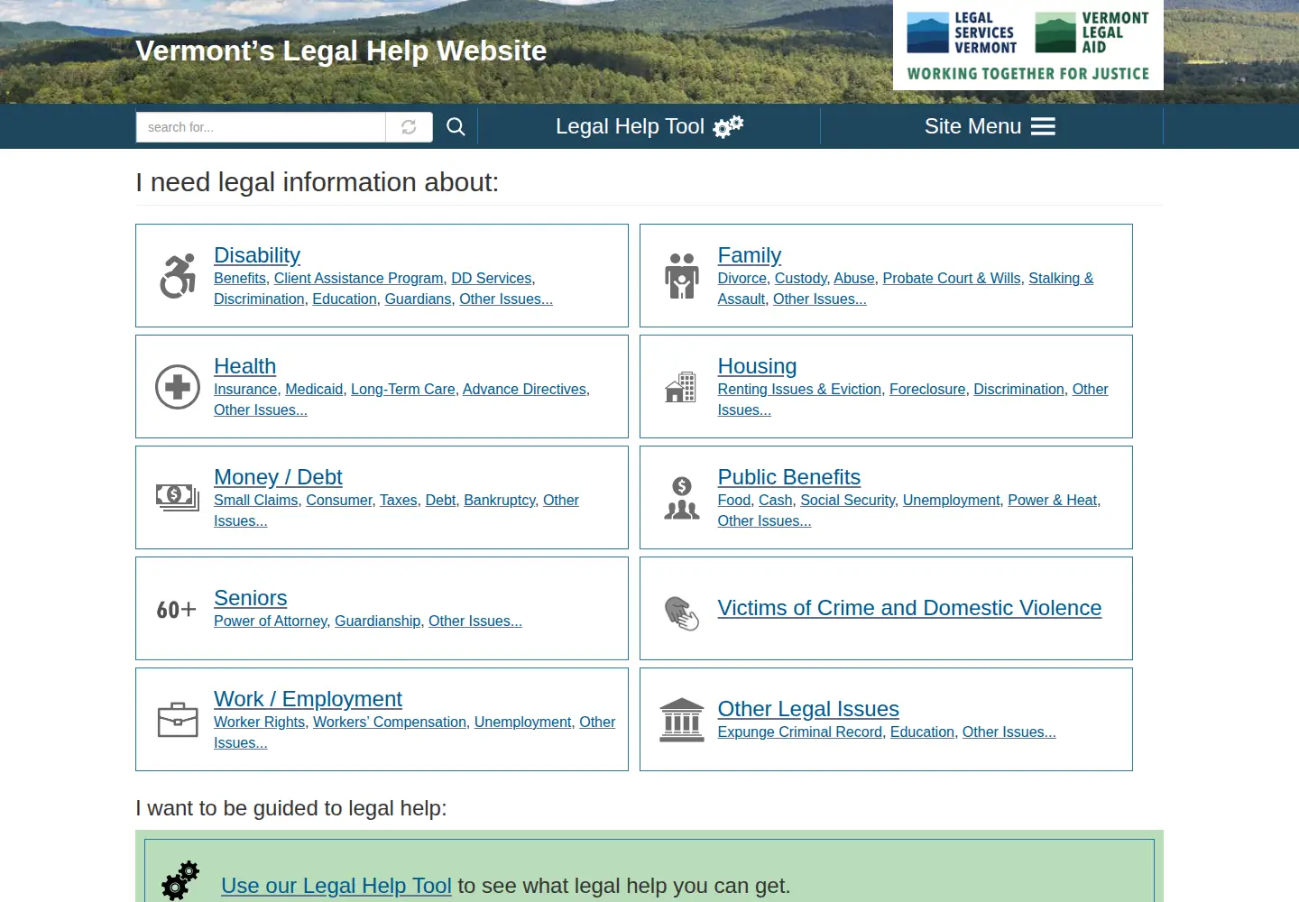Screen dimensions: 1299x902
Task: Open the Money / Debt heading link
Action: 278,477
